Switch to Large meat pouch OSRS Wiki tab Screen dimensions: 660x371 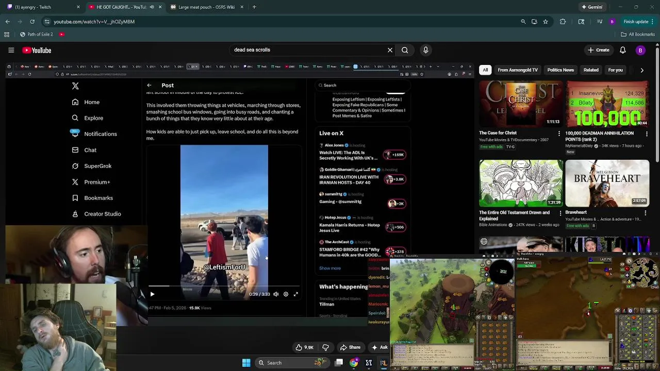click(206, 7)
